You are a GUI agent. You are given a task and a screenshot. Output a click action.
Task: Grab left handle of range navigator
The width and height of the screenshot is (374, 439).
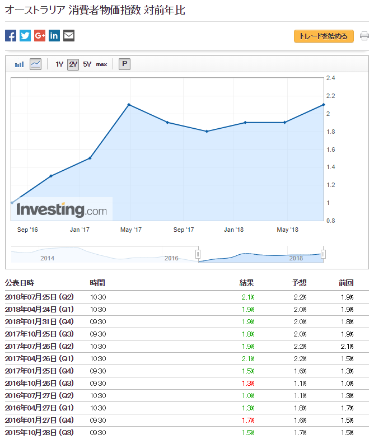[x=198, y=254]
